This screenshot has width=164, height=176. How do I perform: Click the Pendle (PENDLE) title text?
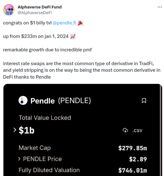point(61,101)
